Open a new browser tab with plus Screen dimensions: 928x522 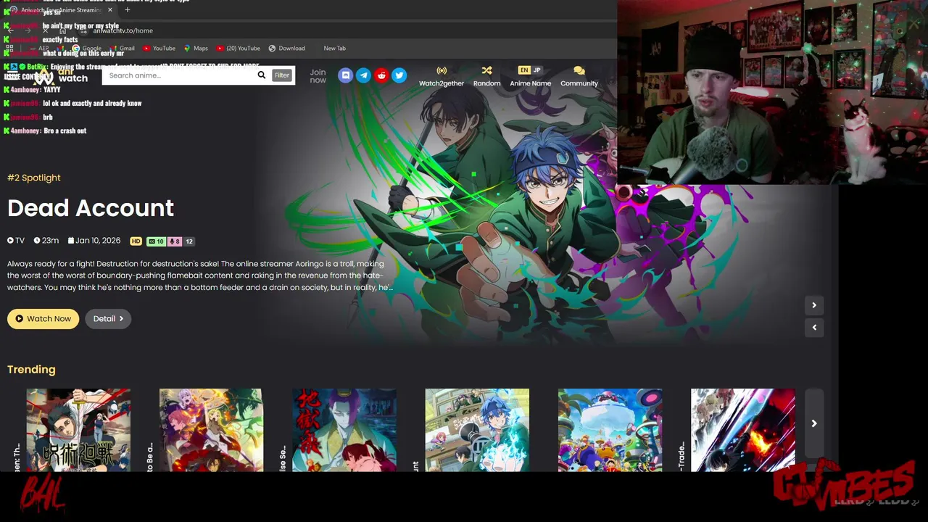(128, 10)
